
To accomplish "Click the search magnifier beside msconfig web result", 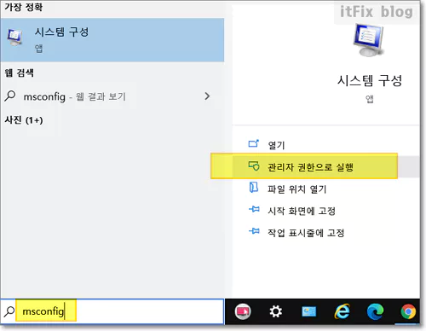I will [x=10, y=96].
